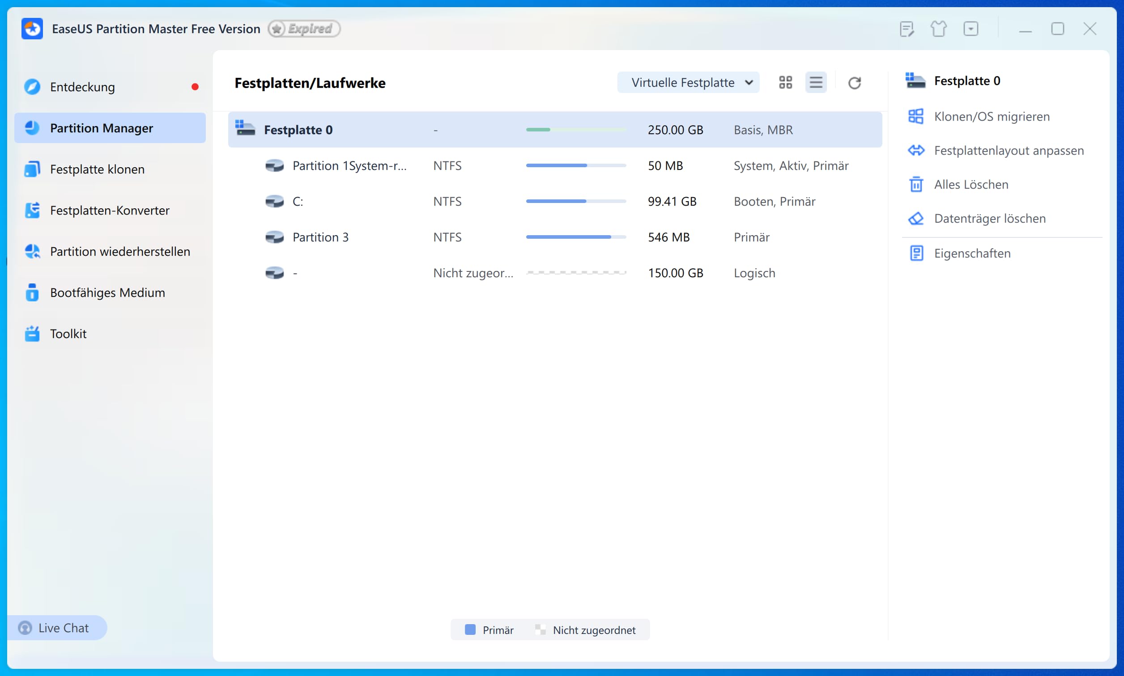Click the Nicht zugeor... file system text
The height and width of the screenshot is (676, 1124).
(x=473, y=273)
